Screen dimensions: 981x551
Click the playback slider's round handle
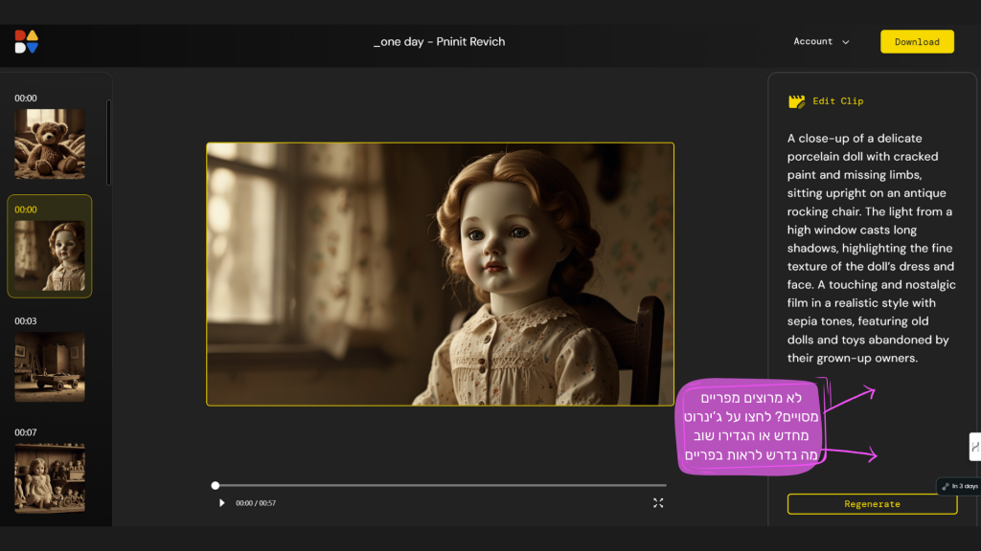point(216,485)
